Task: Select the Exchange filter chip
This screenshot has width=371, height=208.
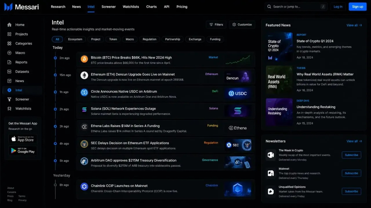Action: tap(195, 39)
